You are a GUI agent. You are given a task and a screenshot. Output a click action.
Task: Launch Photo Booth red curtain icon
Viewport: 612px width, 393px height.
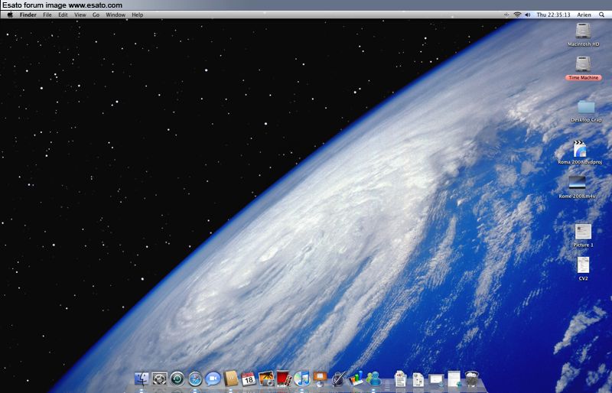(x=284, y=378)
